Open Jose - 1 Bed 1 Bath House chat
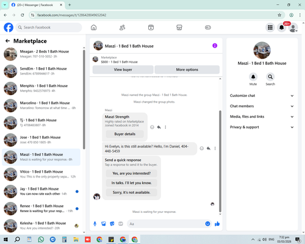 [41, 140]
